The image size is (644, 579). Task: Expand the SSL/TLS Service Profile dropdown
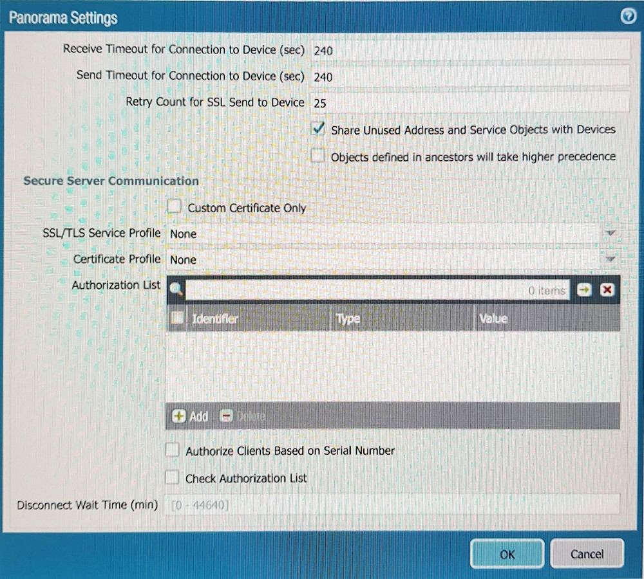[x=611, y=234]
